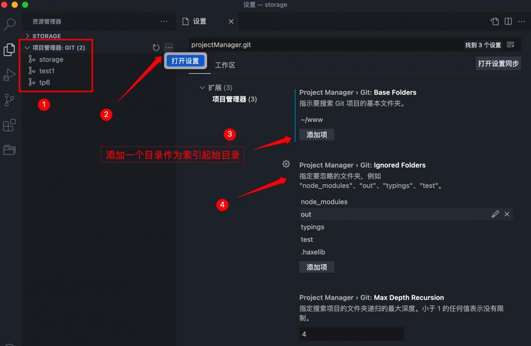Click 添加项 under Base Folders

(x=317, y=135)
